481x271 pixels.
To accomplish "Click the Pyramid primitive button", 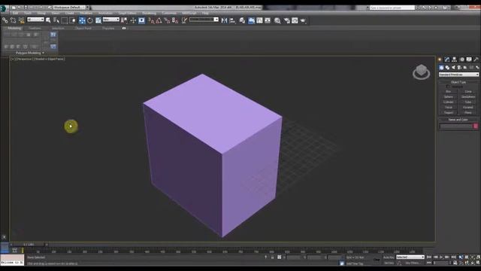I will 468,107.
